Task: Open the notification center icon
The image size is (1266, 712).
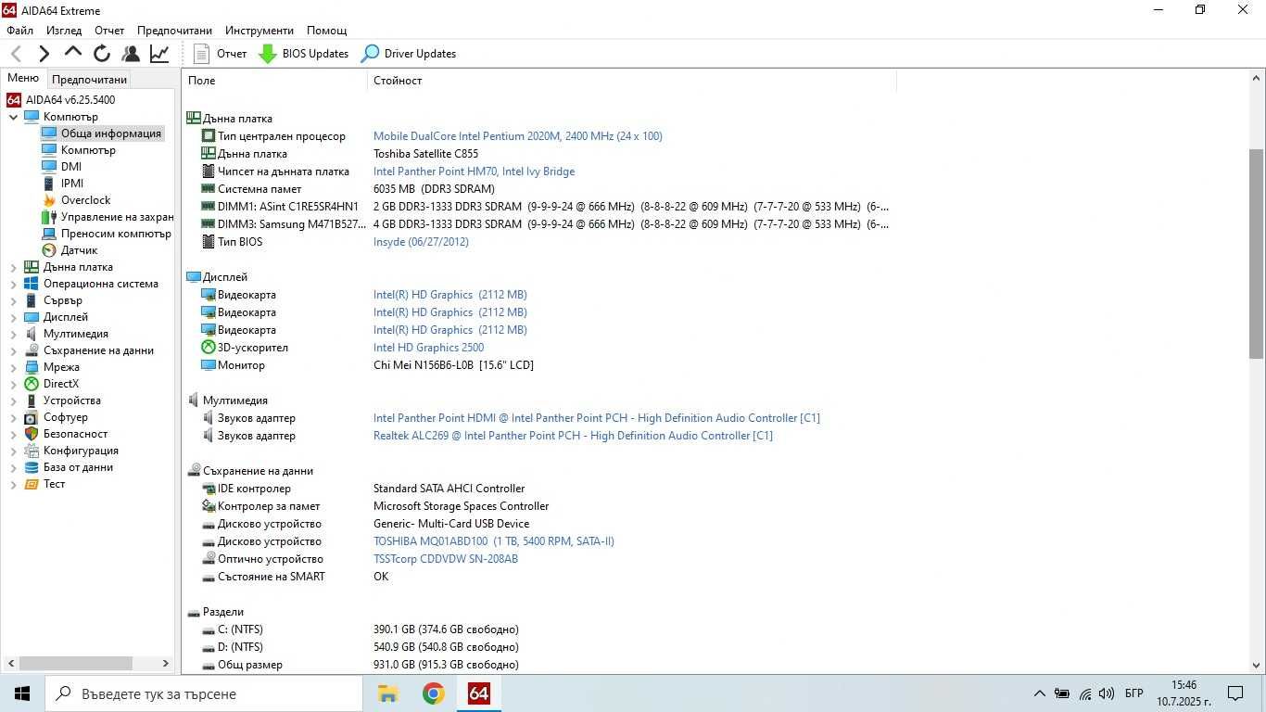Action: 1235,693
